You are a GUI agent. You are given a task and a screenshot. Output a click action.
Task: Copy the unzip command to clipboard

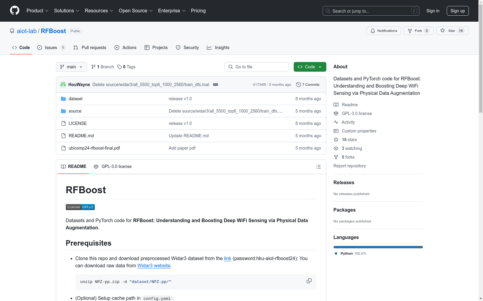[x=309, y=281]
